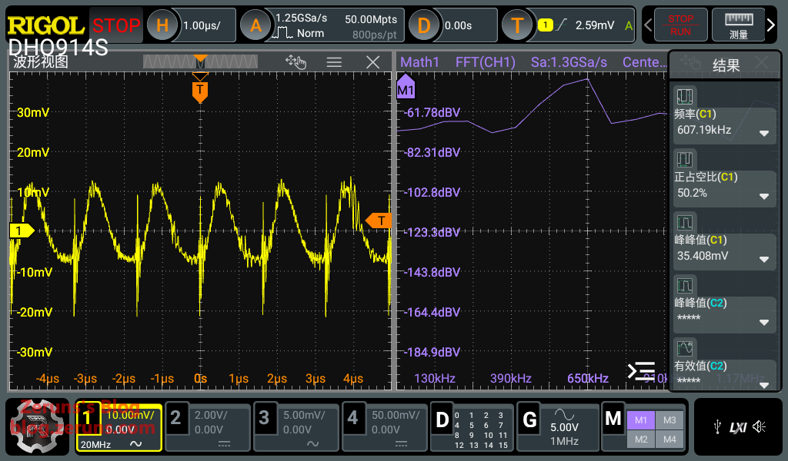Open the 测量 measure ruler icon
Viewport: 788px width, 461px height.
click(739, 25)
